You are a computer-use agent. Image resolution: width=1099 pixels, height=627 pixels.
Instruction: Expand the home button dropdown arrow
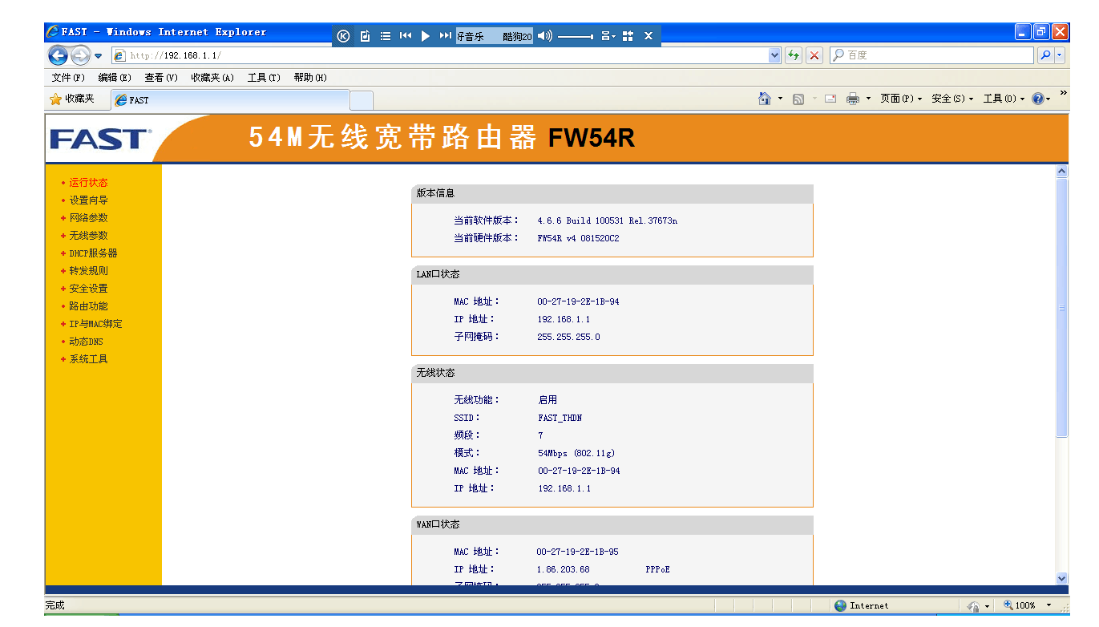pyautogui.click(x=779, y=98)
